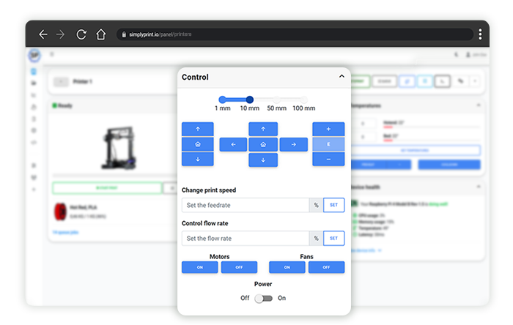Image resolution: width=513 pixels, height=325 pixels.
Task: Toggle the Power switch
Action: pos(263,298)
